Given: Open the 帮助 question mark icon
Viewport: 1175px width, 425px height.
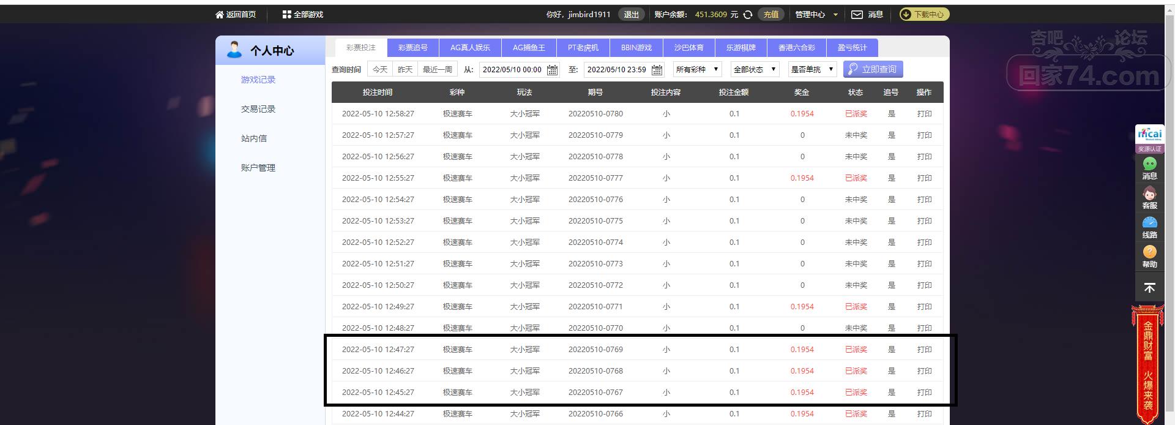Looking at the screenshot, I should (1149, 252).
